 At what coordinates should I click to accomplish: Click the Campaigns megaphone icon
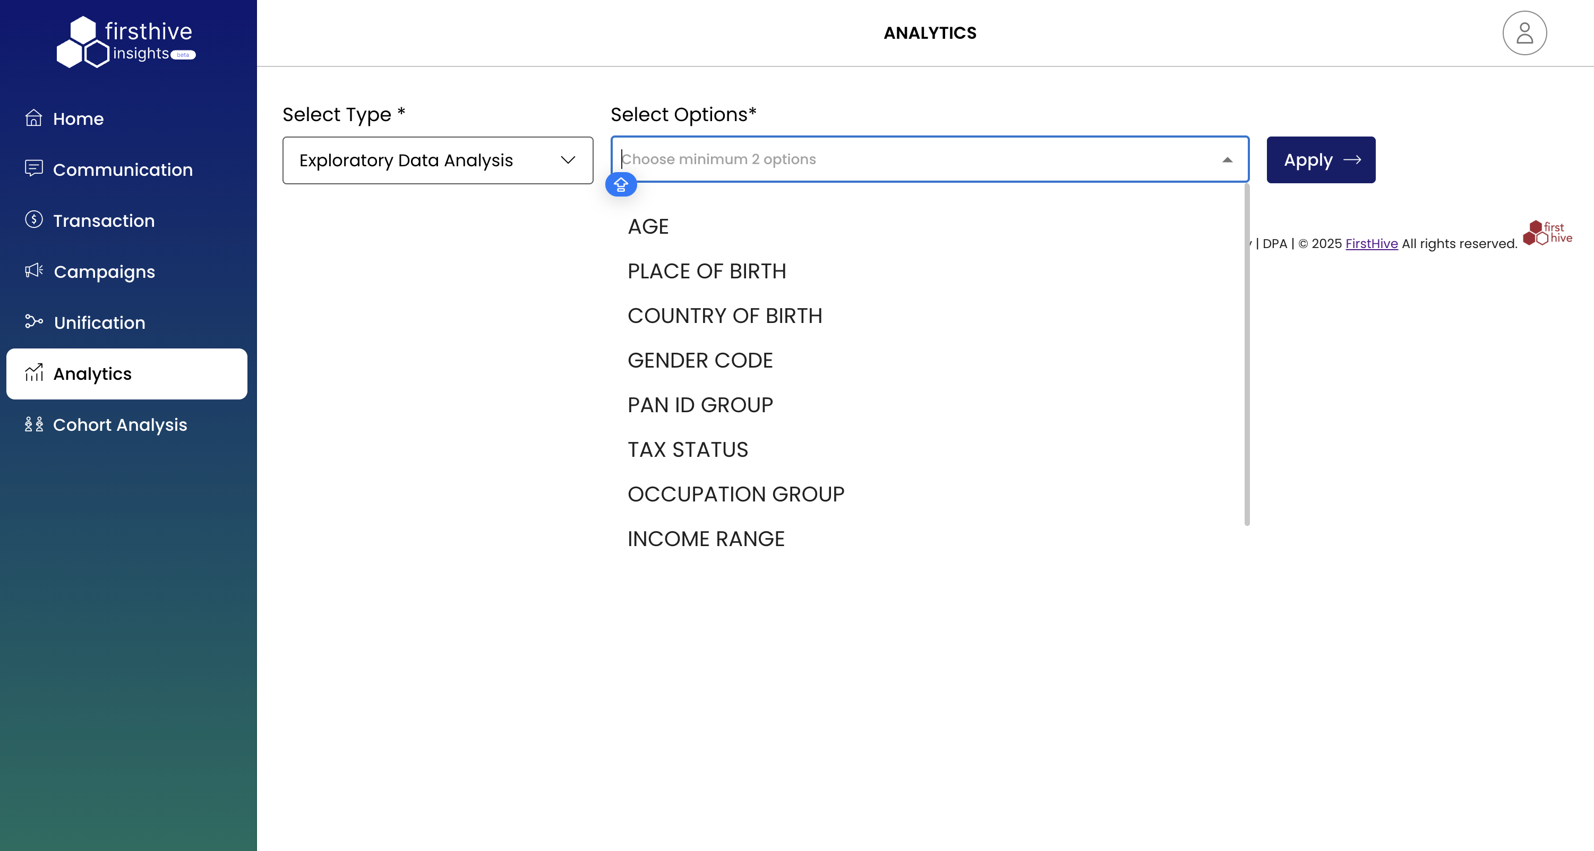[x=33, y=271]
